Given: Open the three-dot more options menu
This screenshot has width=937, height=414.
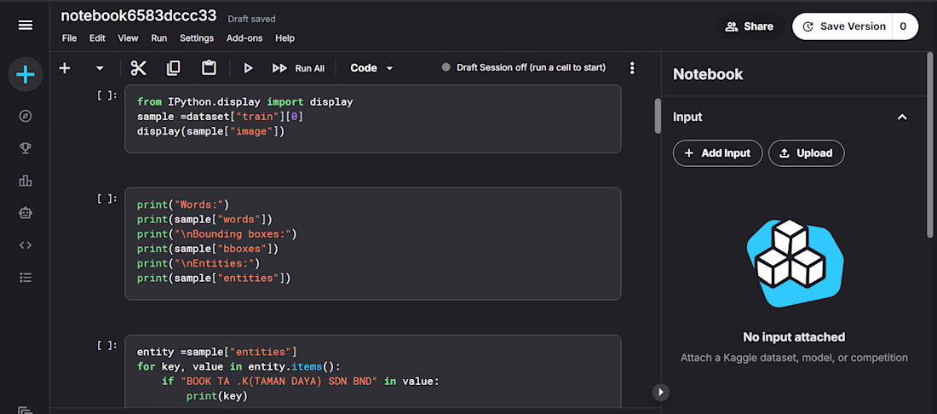Looking at the screenshot, I should point(632,68).
